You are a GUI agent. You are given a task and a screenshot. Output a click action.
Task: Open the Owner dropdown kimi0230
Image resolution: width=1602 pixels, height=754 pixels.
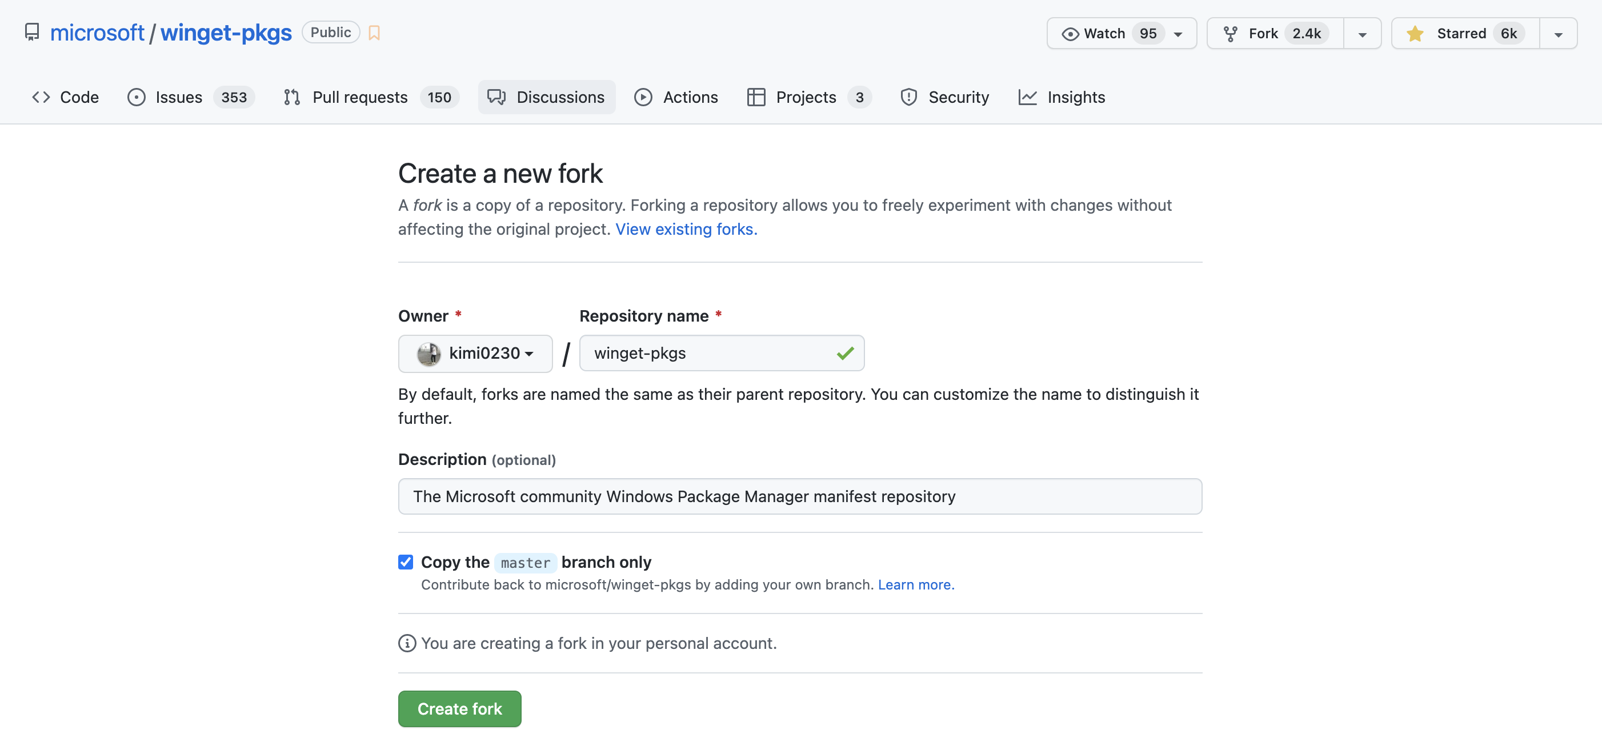point(475,354)
